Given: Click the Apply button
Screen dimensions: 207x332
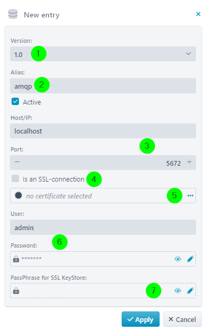Looking at the screenshot, I should tap(141, 319).
